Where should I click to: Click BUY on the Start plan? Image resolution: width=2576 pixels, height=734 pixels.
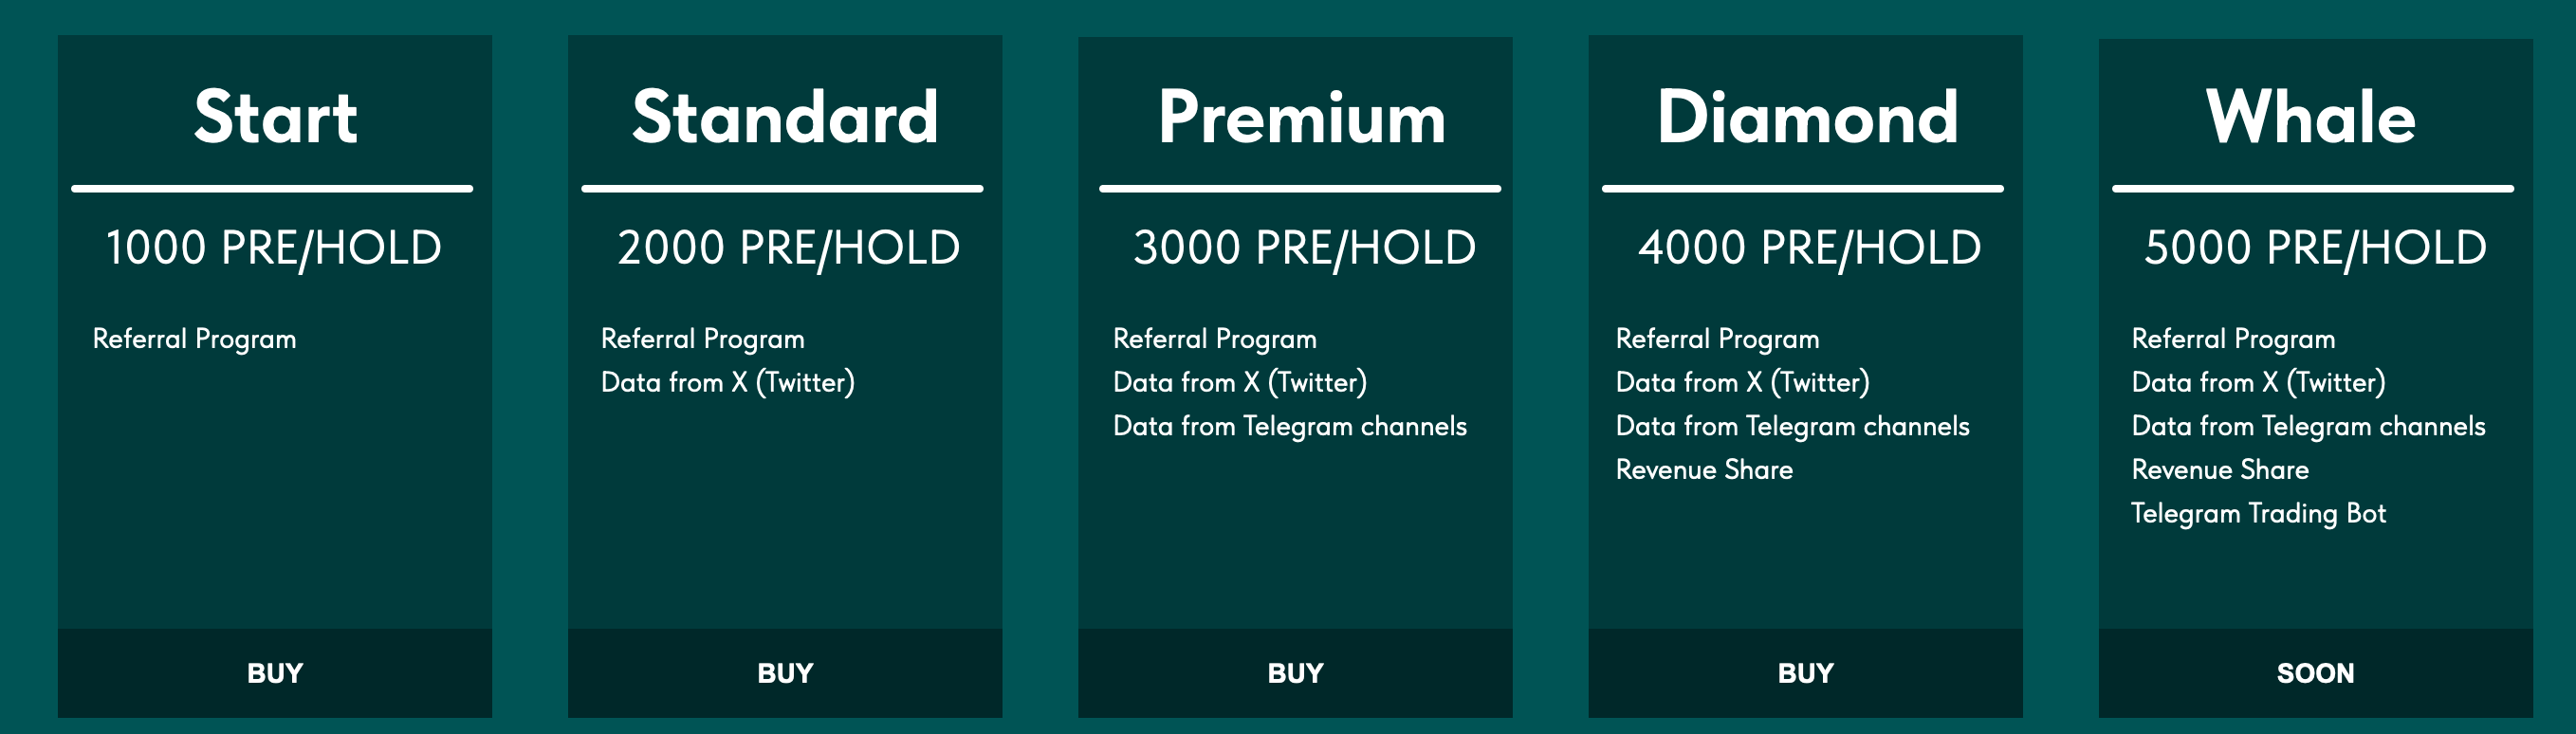click(x=275, y=673)
